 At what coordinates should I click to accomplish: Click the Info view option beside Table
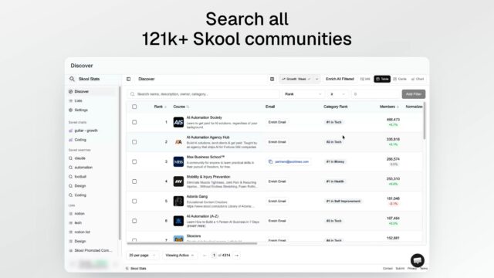tap(365, 79)
